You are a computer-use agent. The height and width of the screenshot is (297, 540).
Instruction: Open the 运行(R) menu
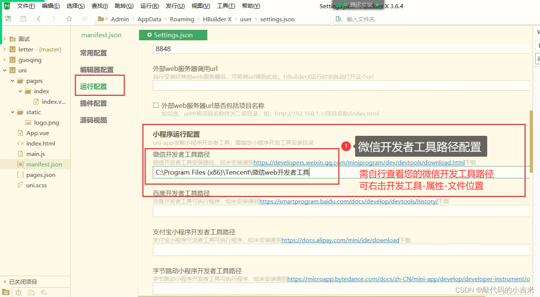click(x=150, y=6)
